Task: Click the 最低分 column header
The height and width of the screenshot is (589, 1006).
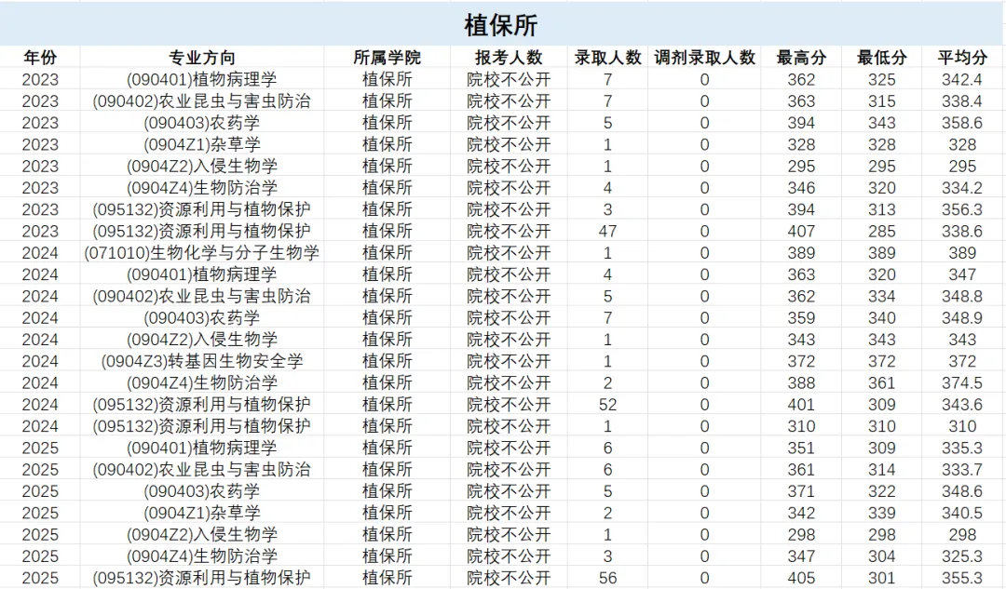Action: click(x=881, y=58)
